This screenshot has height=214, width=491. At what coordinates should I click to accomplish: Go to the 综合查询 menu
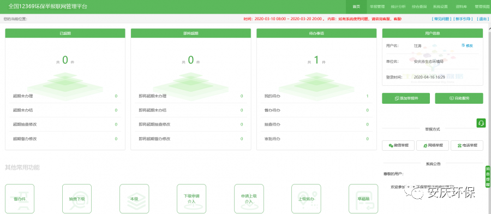tap(419, 7)
